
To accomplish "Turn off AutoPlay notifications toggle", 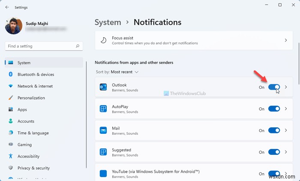I will click(x=274, y=109).
